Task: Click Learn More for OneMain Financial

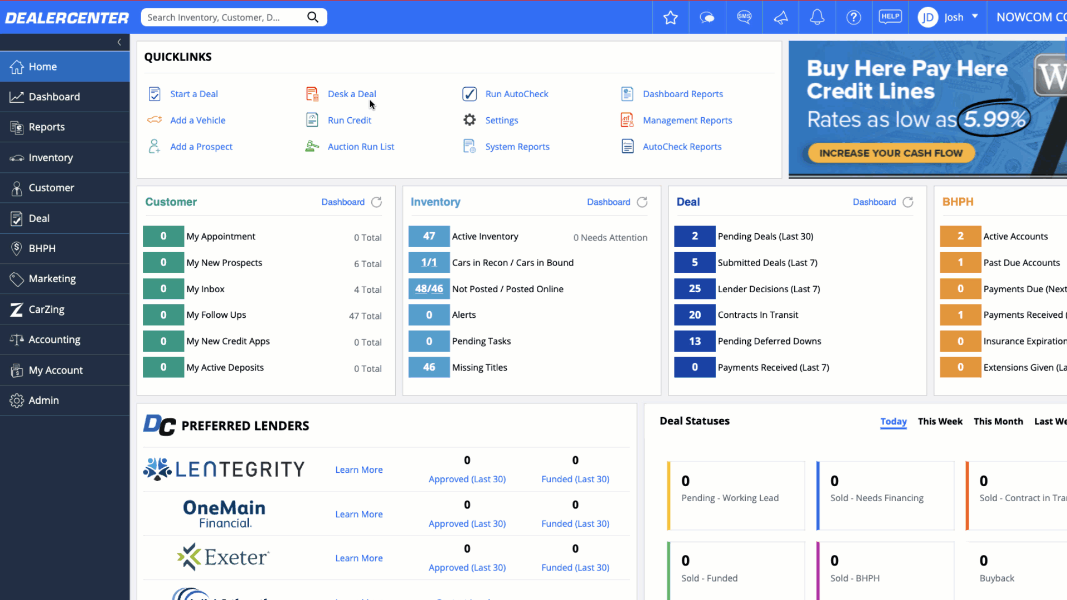Action: [359, 514]
